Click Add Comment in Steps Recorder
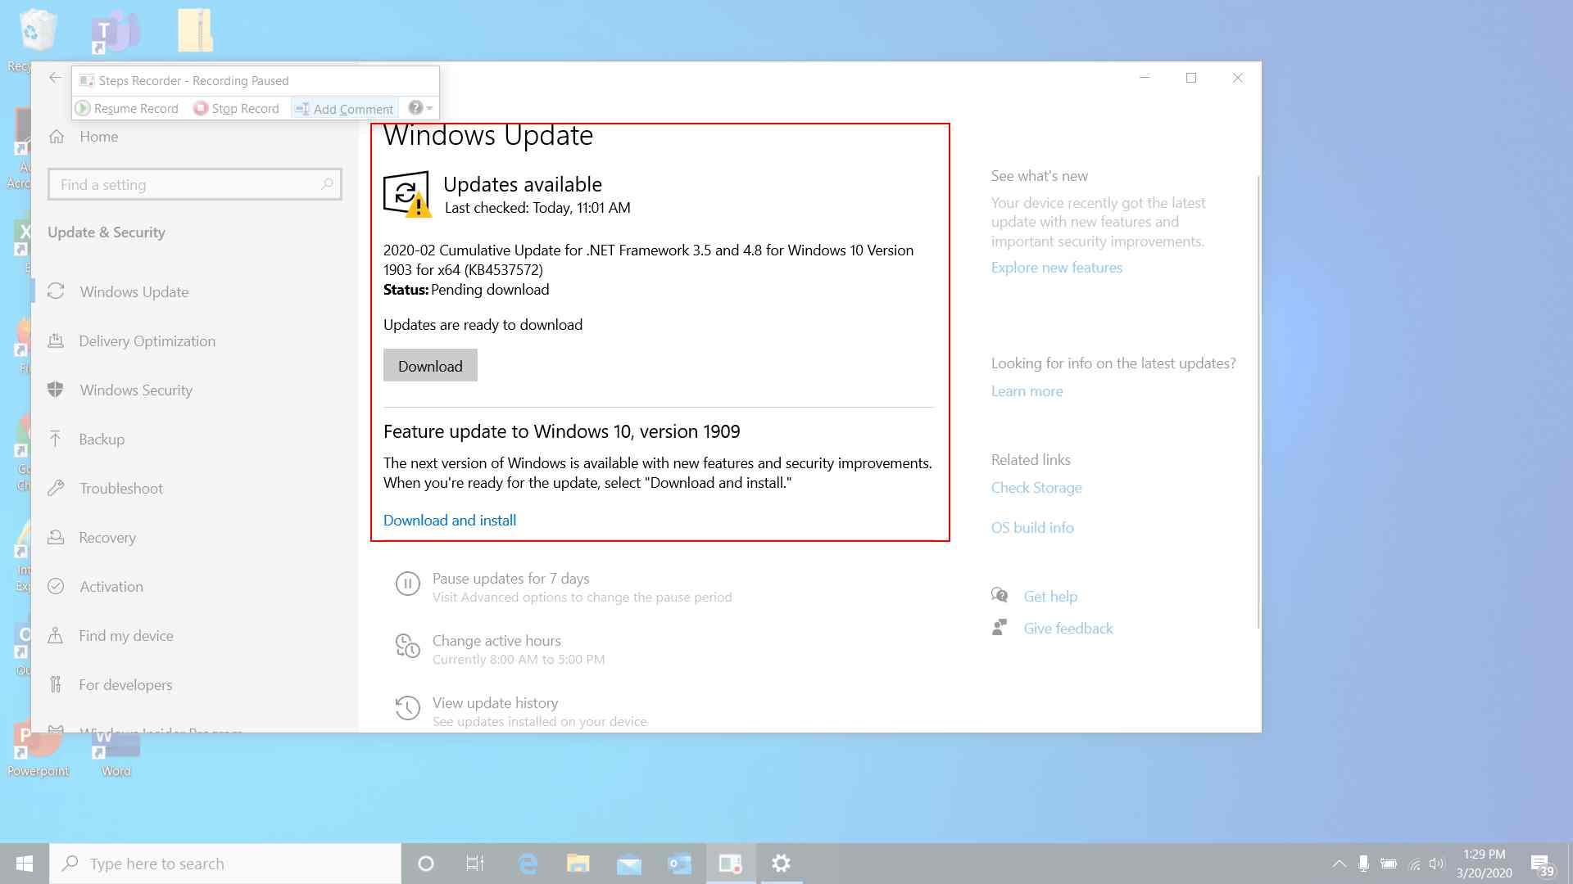Viewport: 1573px width, 884px height. pos(344,109)
